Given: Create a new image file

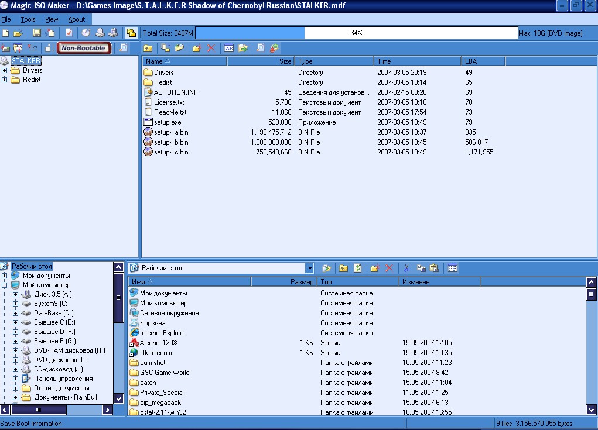Looking at the screenshot, I should click(x=6, y=33).
